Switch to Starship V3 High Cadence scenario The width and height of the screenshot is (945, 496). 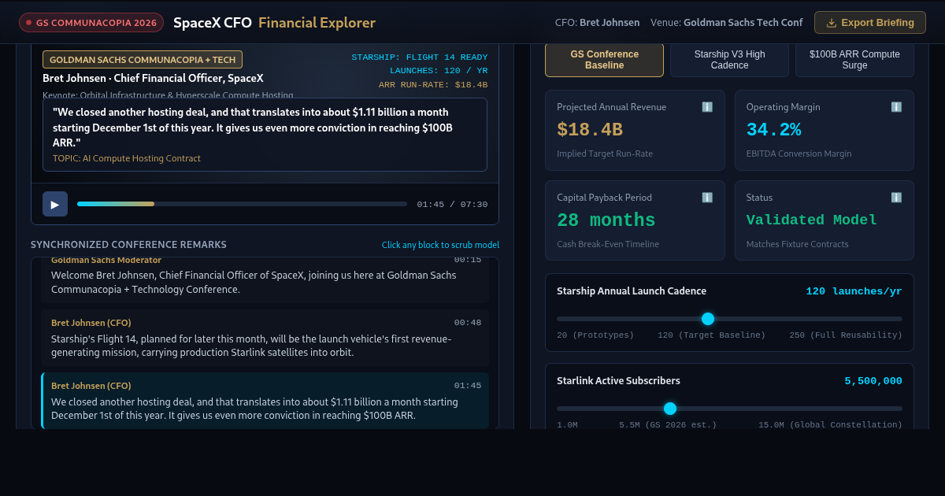[729, 60]
